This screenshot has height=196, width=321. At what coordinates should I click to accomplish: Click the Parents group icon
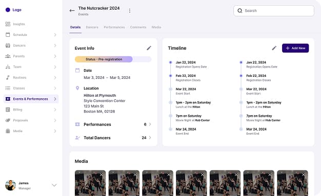[x=8, y=56]
